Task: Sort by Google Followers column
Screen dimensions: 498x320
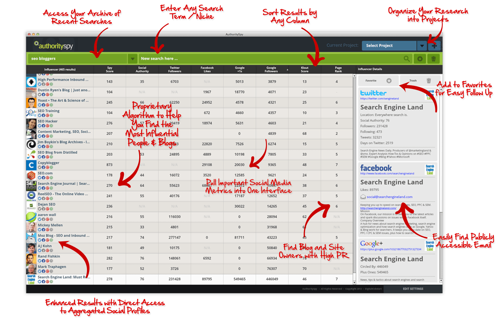Action: (x=272, y=69)
